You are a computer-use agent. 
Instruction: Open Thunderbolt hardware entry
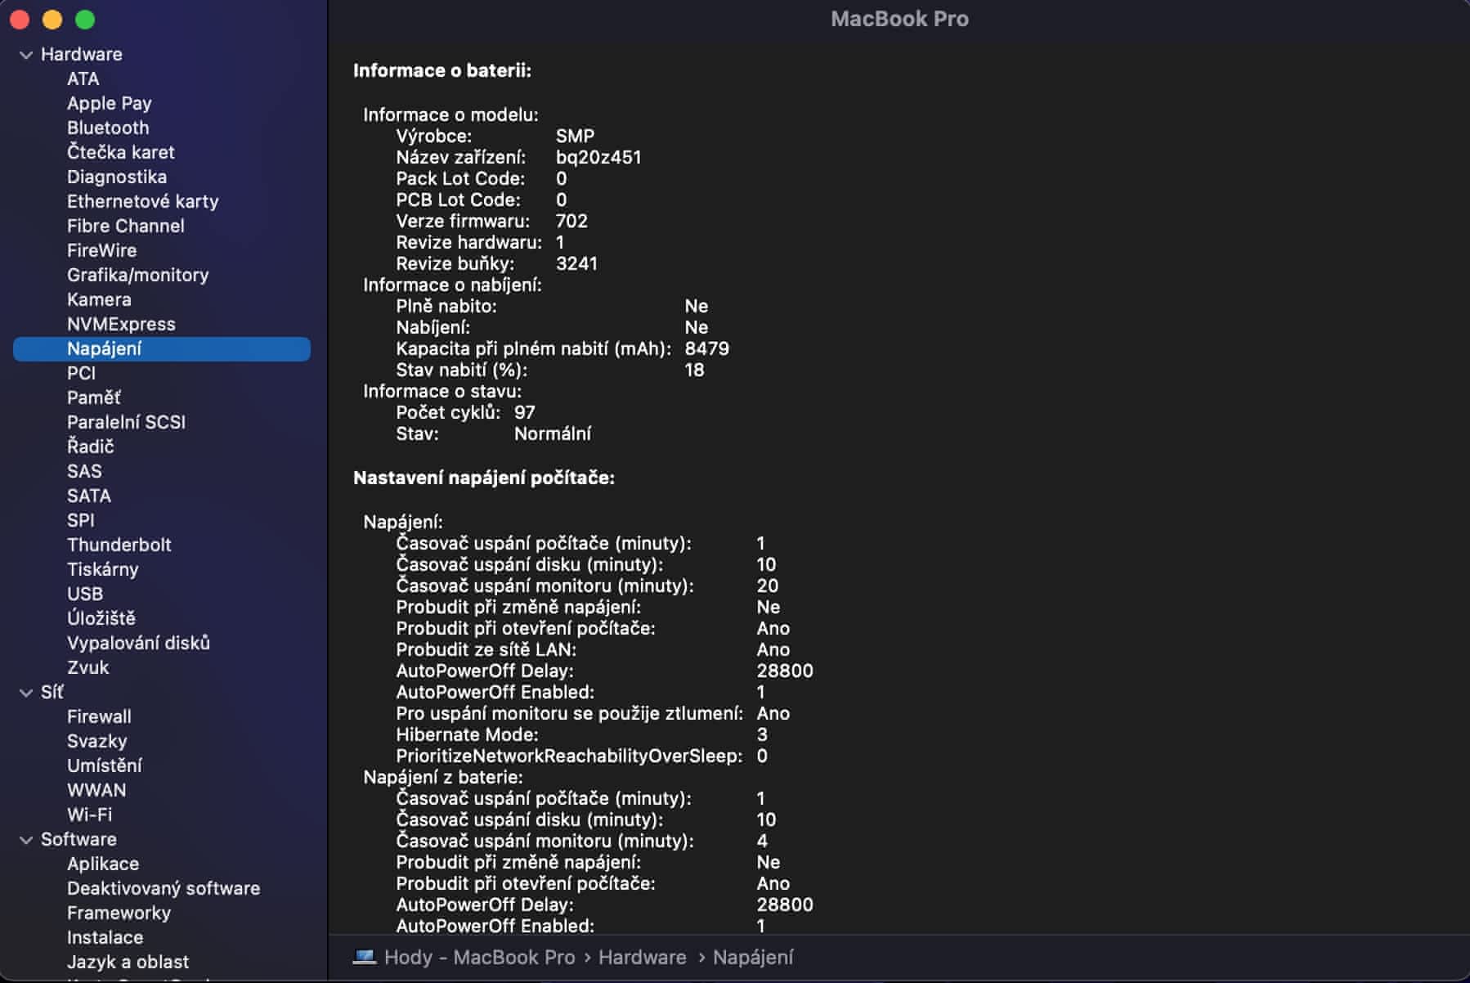click(119, 545)
